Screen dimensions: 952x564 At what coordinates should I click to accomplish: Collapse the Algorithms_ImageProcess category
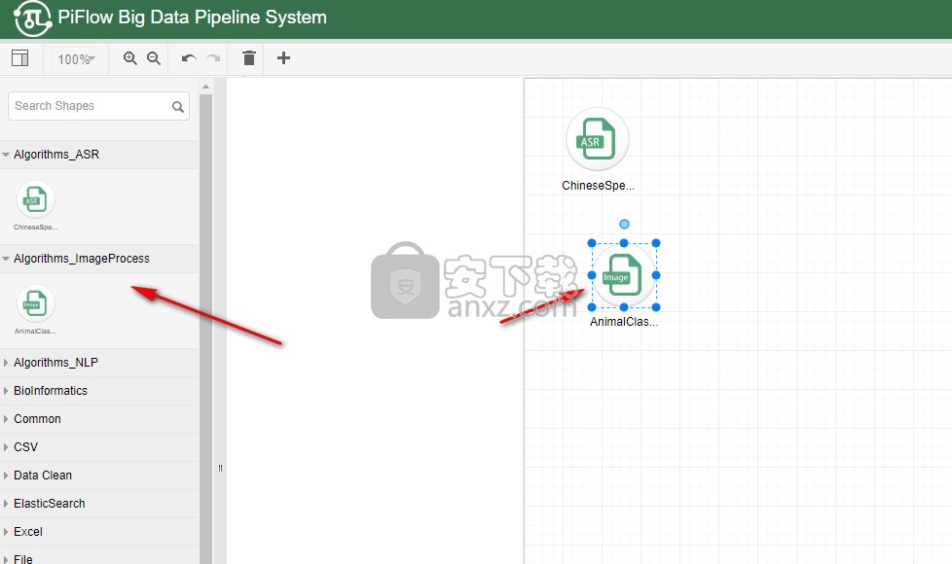click(x=99, y=259)
